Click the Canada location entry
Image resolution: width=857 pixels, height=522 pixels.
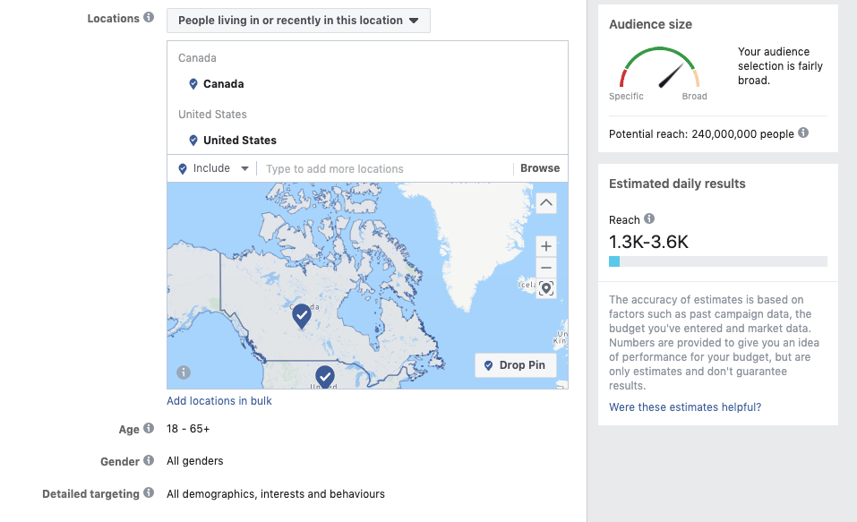coord(224,84)
